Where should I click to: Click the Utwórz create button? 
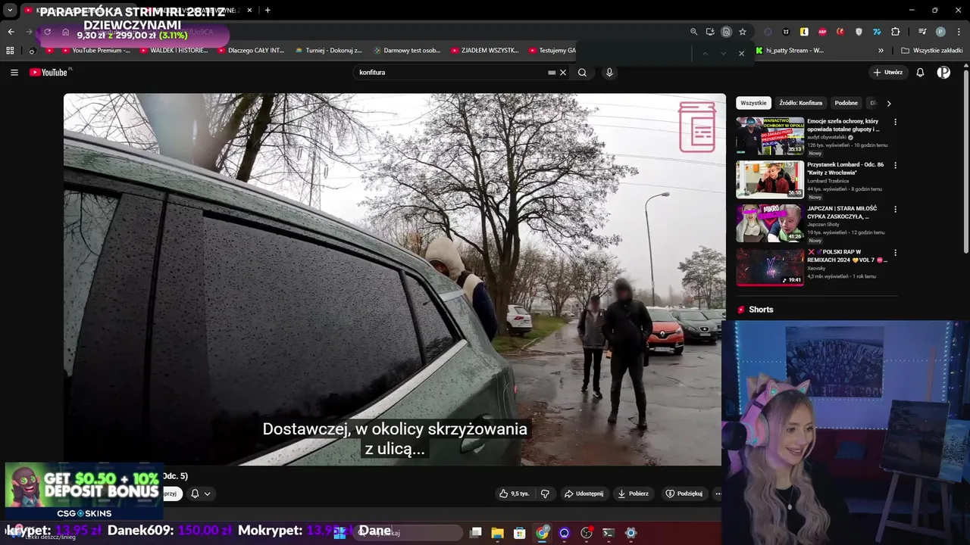[887, 73]
